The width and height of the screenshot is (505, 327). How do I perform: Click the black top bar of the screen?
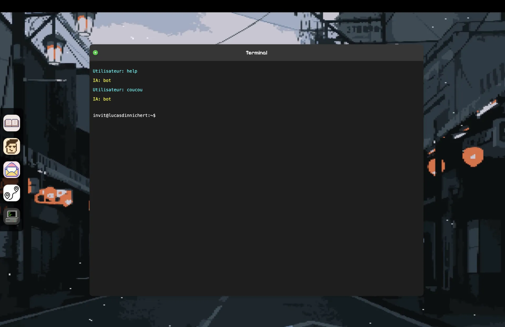point(252,6)
